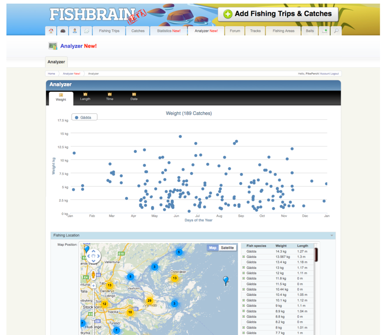Click the lone blue pin in the sea
The width and height of the screenshot is (382, 335).
coord(226,281)
